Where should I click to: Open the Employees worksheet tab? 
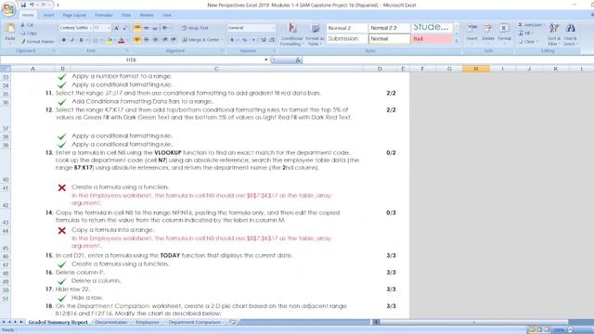[148, 322]
